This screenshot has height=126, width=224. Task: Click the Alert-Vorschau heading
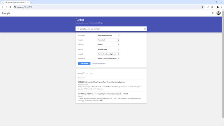click(85, 73)
